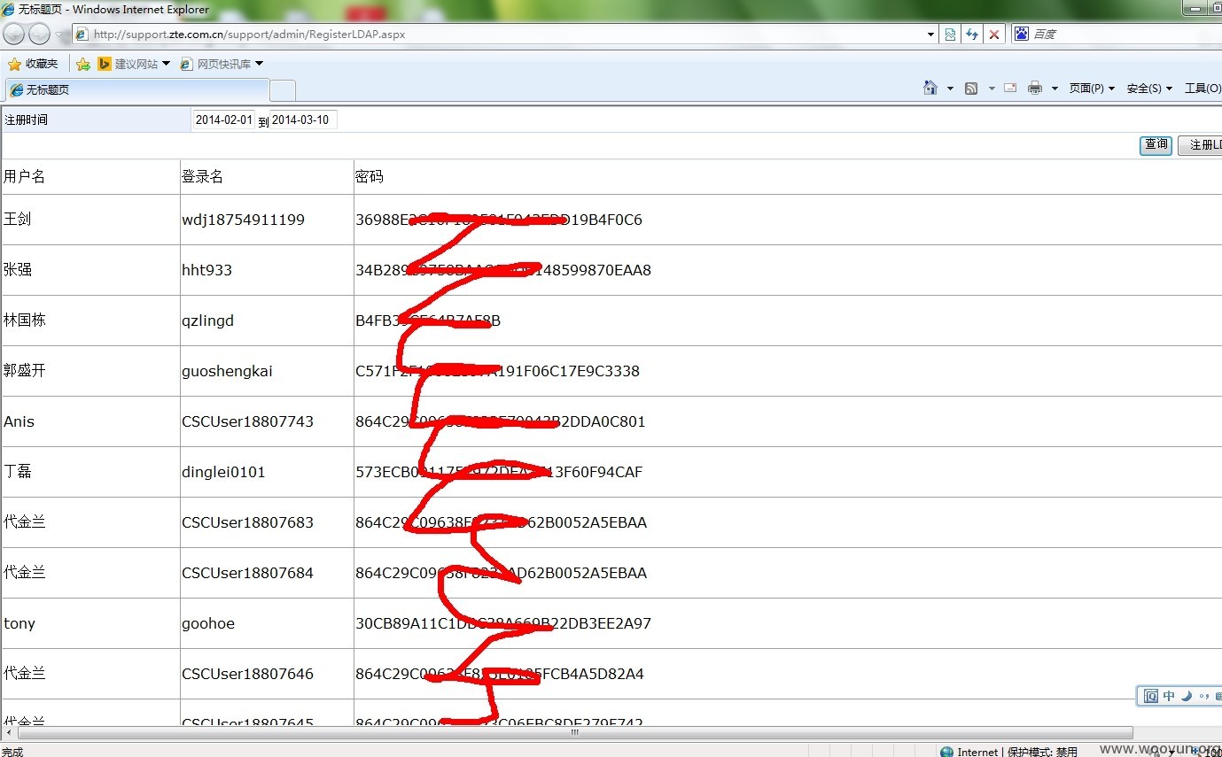Open a new blank tab

(283, 90)
